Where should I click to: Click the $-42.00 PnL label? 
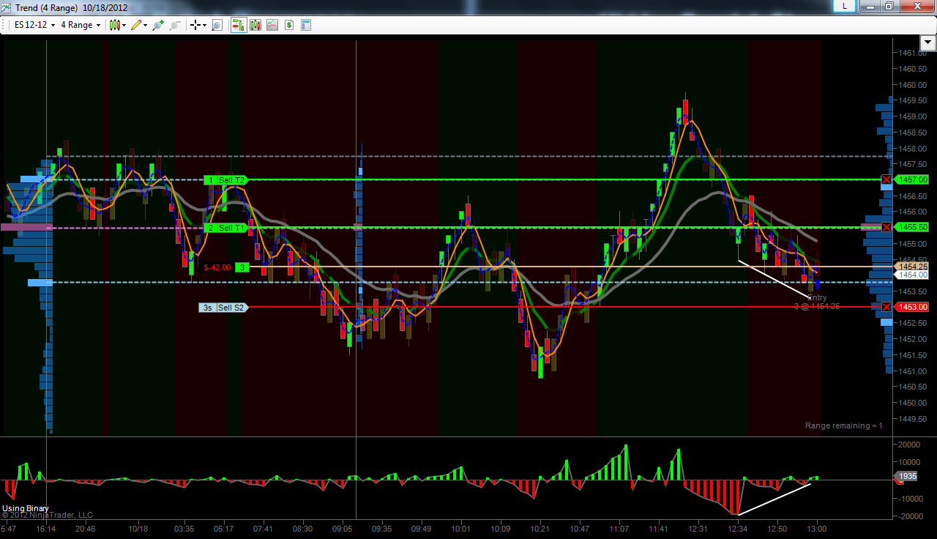(217, 267)
